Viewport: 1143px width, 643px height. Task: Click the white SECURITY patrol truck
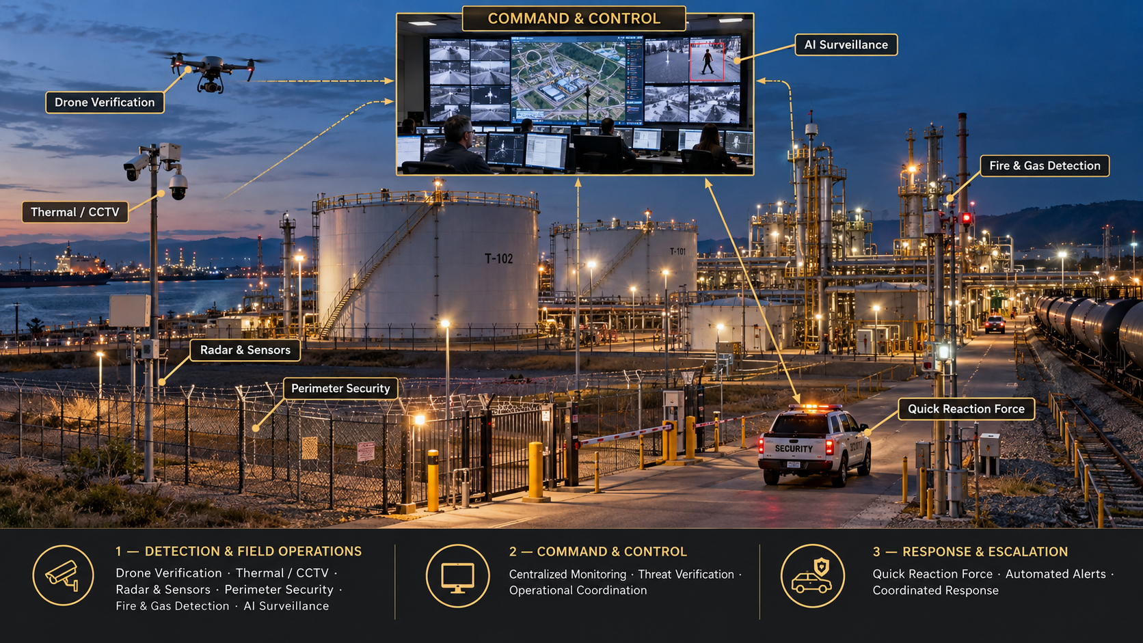coord(813,444)
